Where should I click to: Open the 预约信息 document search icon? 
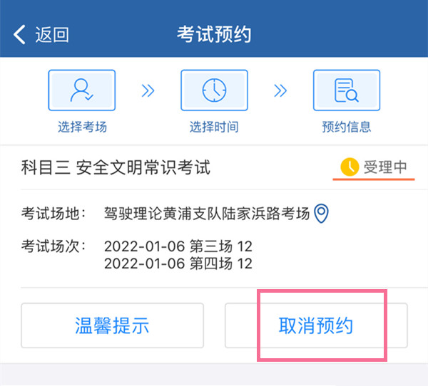pyautogui.click(x=346, y=90)
